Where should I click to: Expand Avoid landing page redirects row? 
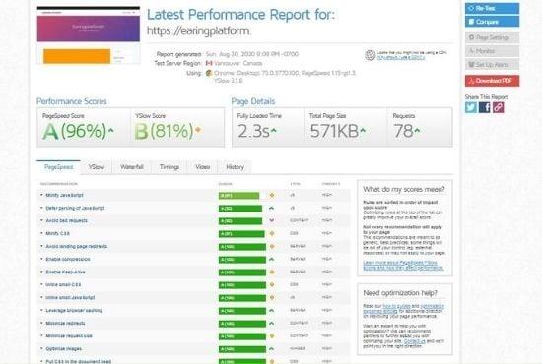click(77, 246)
